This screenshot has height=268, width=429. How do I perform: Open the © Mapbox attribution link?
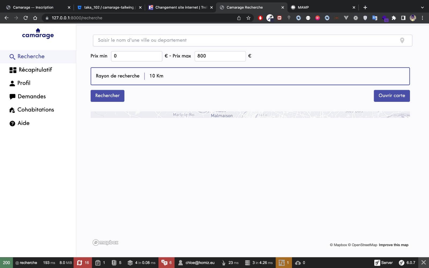[338, 245]
